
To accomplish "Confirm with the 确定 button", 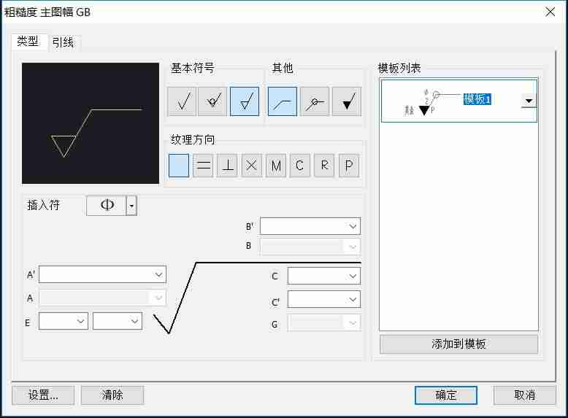I will pos(446,395).
